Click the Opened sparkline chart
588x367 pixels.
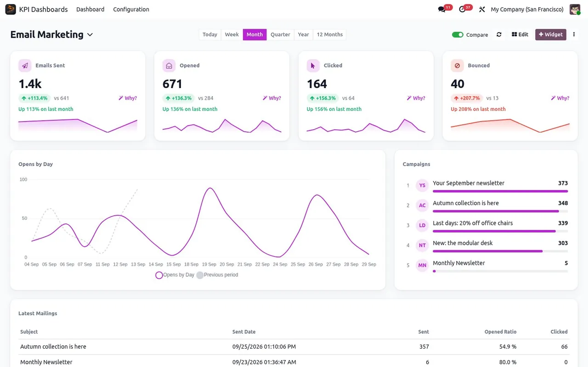tap(222, 125)
